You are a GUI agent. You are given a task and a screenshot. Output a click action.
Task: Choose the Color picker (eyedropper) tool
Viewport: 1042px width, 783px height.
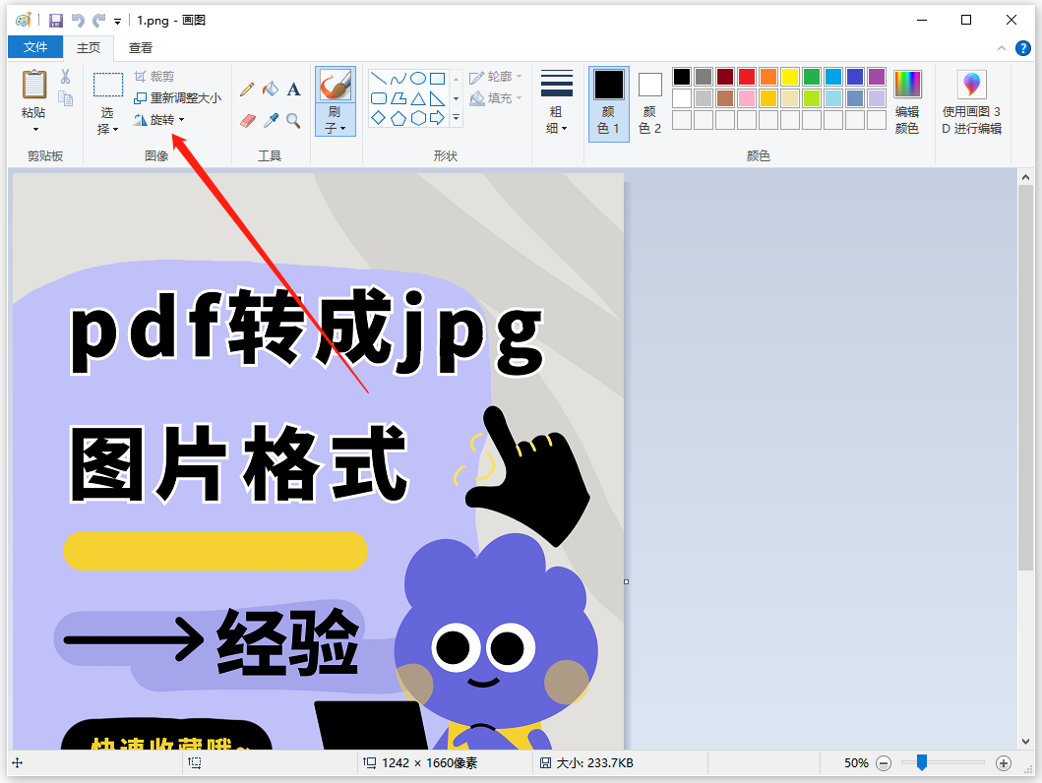tap(270, 120)
